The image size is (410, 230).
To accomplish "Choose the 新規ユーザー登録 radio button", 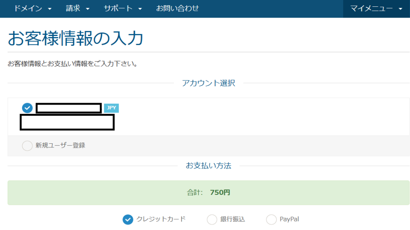I will tap(27, 146).
